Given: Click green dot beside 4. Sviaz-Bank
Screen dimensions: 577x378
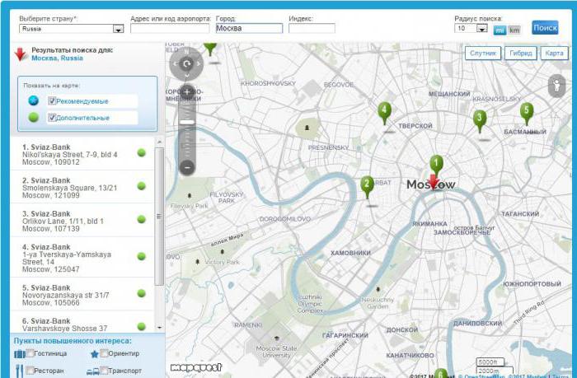Looking at the screenshot, I should point(142,256).
